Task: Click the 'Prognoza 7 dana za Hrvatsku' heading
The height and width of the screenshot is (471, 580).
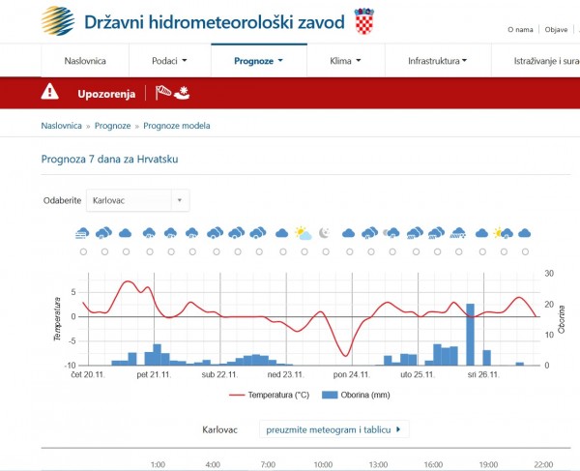Action: 109,160
